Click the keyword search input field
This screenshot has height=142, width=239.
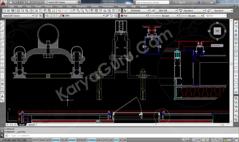[152, 2]
